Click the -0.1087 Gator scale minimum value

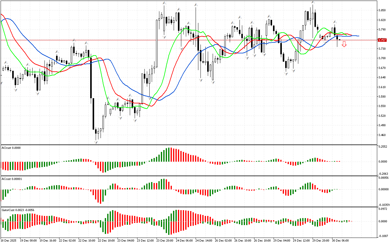pyautogui.click(x=382, y=236)
